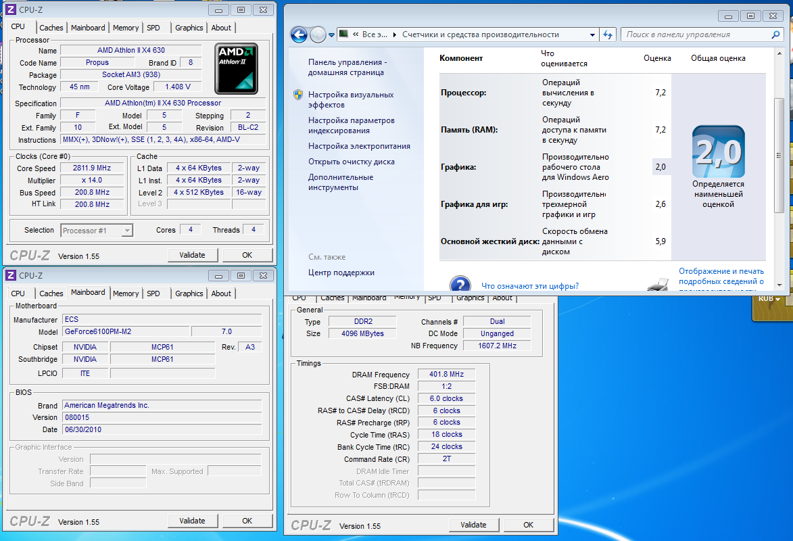Open the RUB language dropdown
The height and width of the screenshot is (541, 793).
769,299
